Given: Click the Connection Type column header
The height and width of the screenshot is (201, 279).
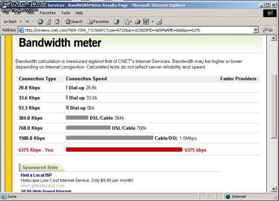Looking at the screenshot, I should coord(37,79).
